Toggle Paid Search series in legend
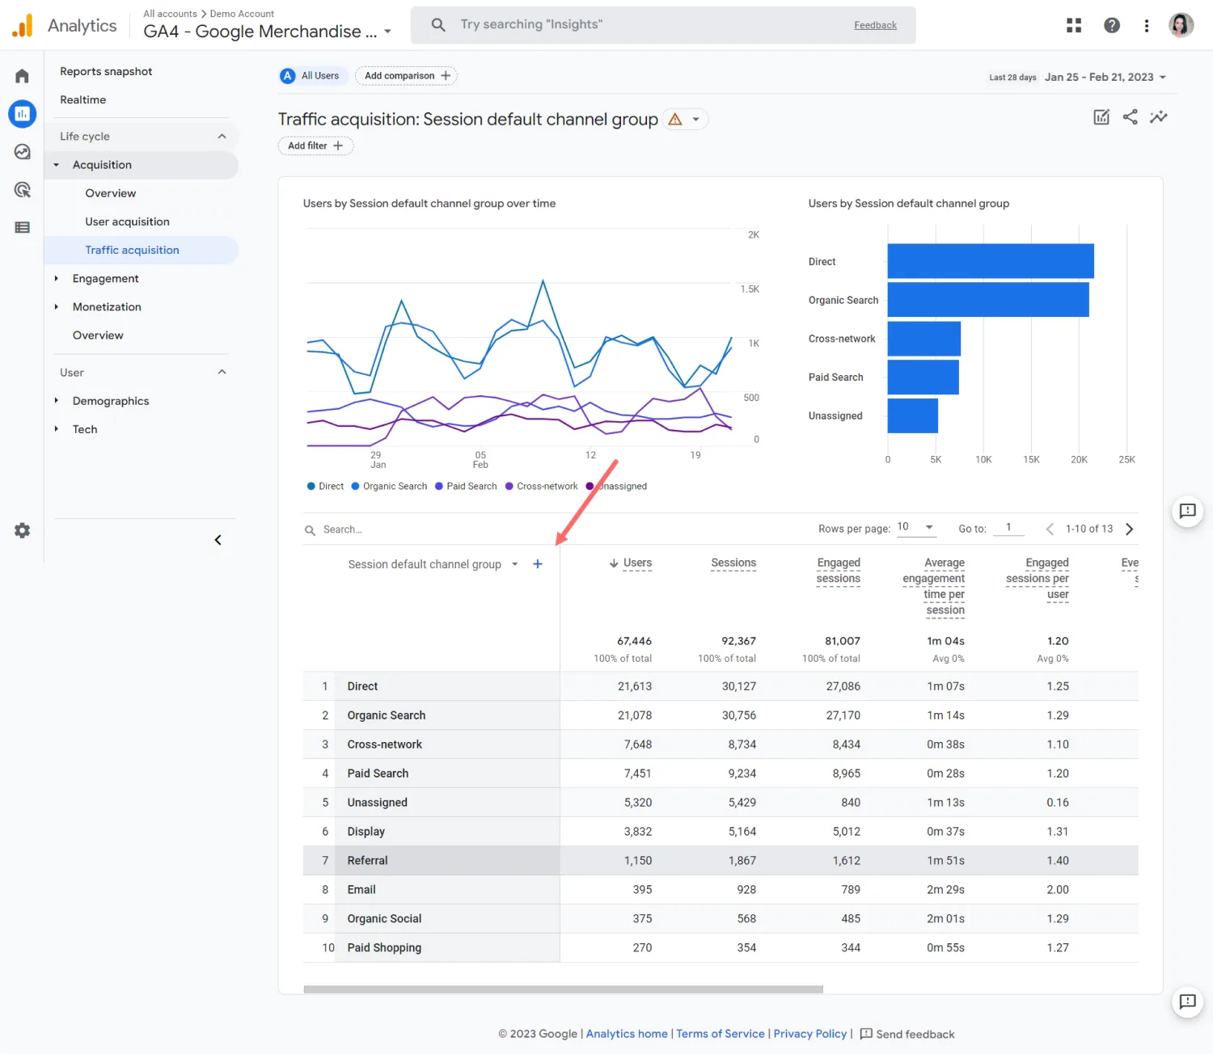This screenshot has width=1213, height=1054. (466, 487)
